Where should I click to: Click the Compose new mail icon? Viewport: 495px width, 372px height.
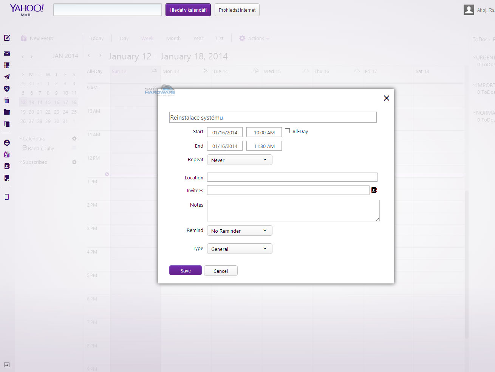pyautogui.click(x=7, y=38)
